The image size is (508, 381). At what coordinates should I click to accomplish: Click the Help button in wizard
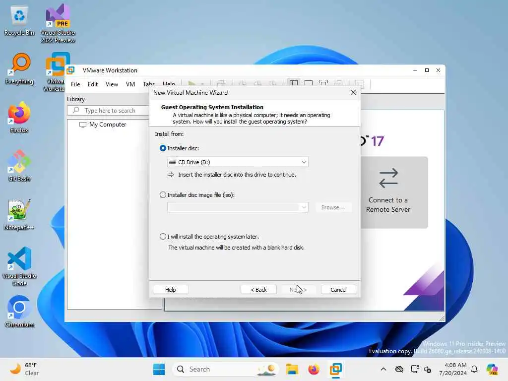pos(171,290)
